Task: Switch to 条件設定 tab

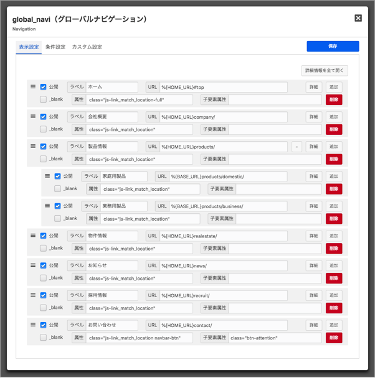Action: (55, 47)
